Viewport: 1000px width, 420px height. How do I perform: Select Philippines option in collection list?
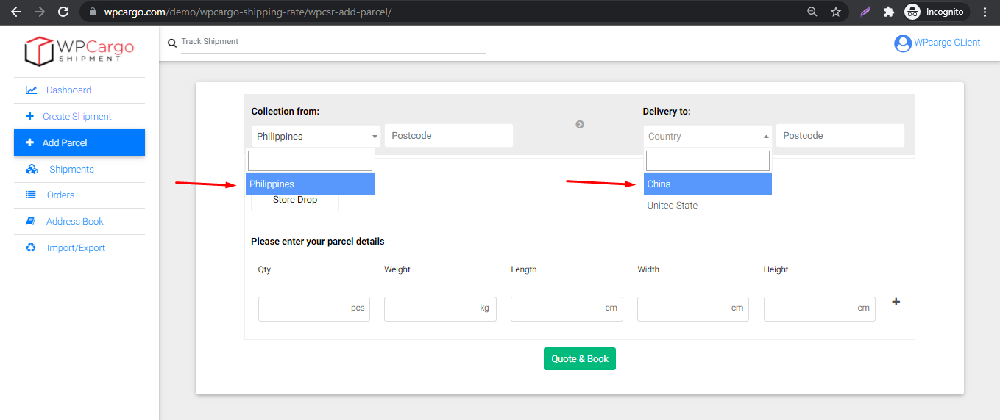310,184
